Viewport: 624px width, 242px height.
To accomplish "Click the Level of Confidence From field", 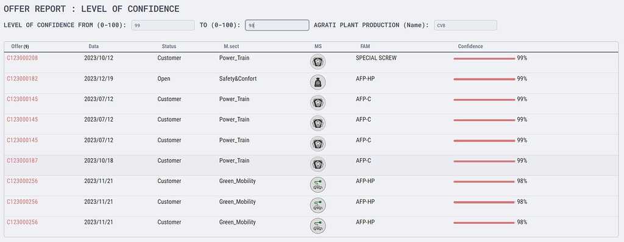I will (163, 25).
